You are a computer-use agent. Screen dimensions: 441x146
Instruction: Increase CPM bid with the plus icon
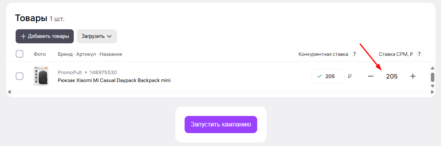(x=413, y=76)
